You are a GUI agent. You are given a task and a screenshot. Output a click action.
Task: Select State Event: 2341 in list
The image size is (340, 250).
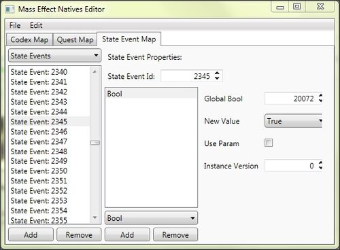[x=50, y=82]
